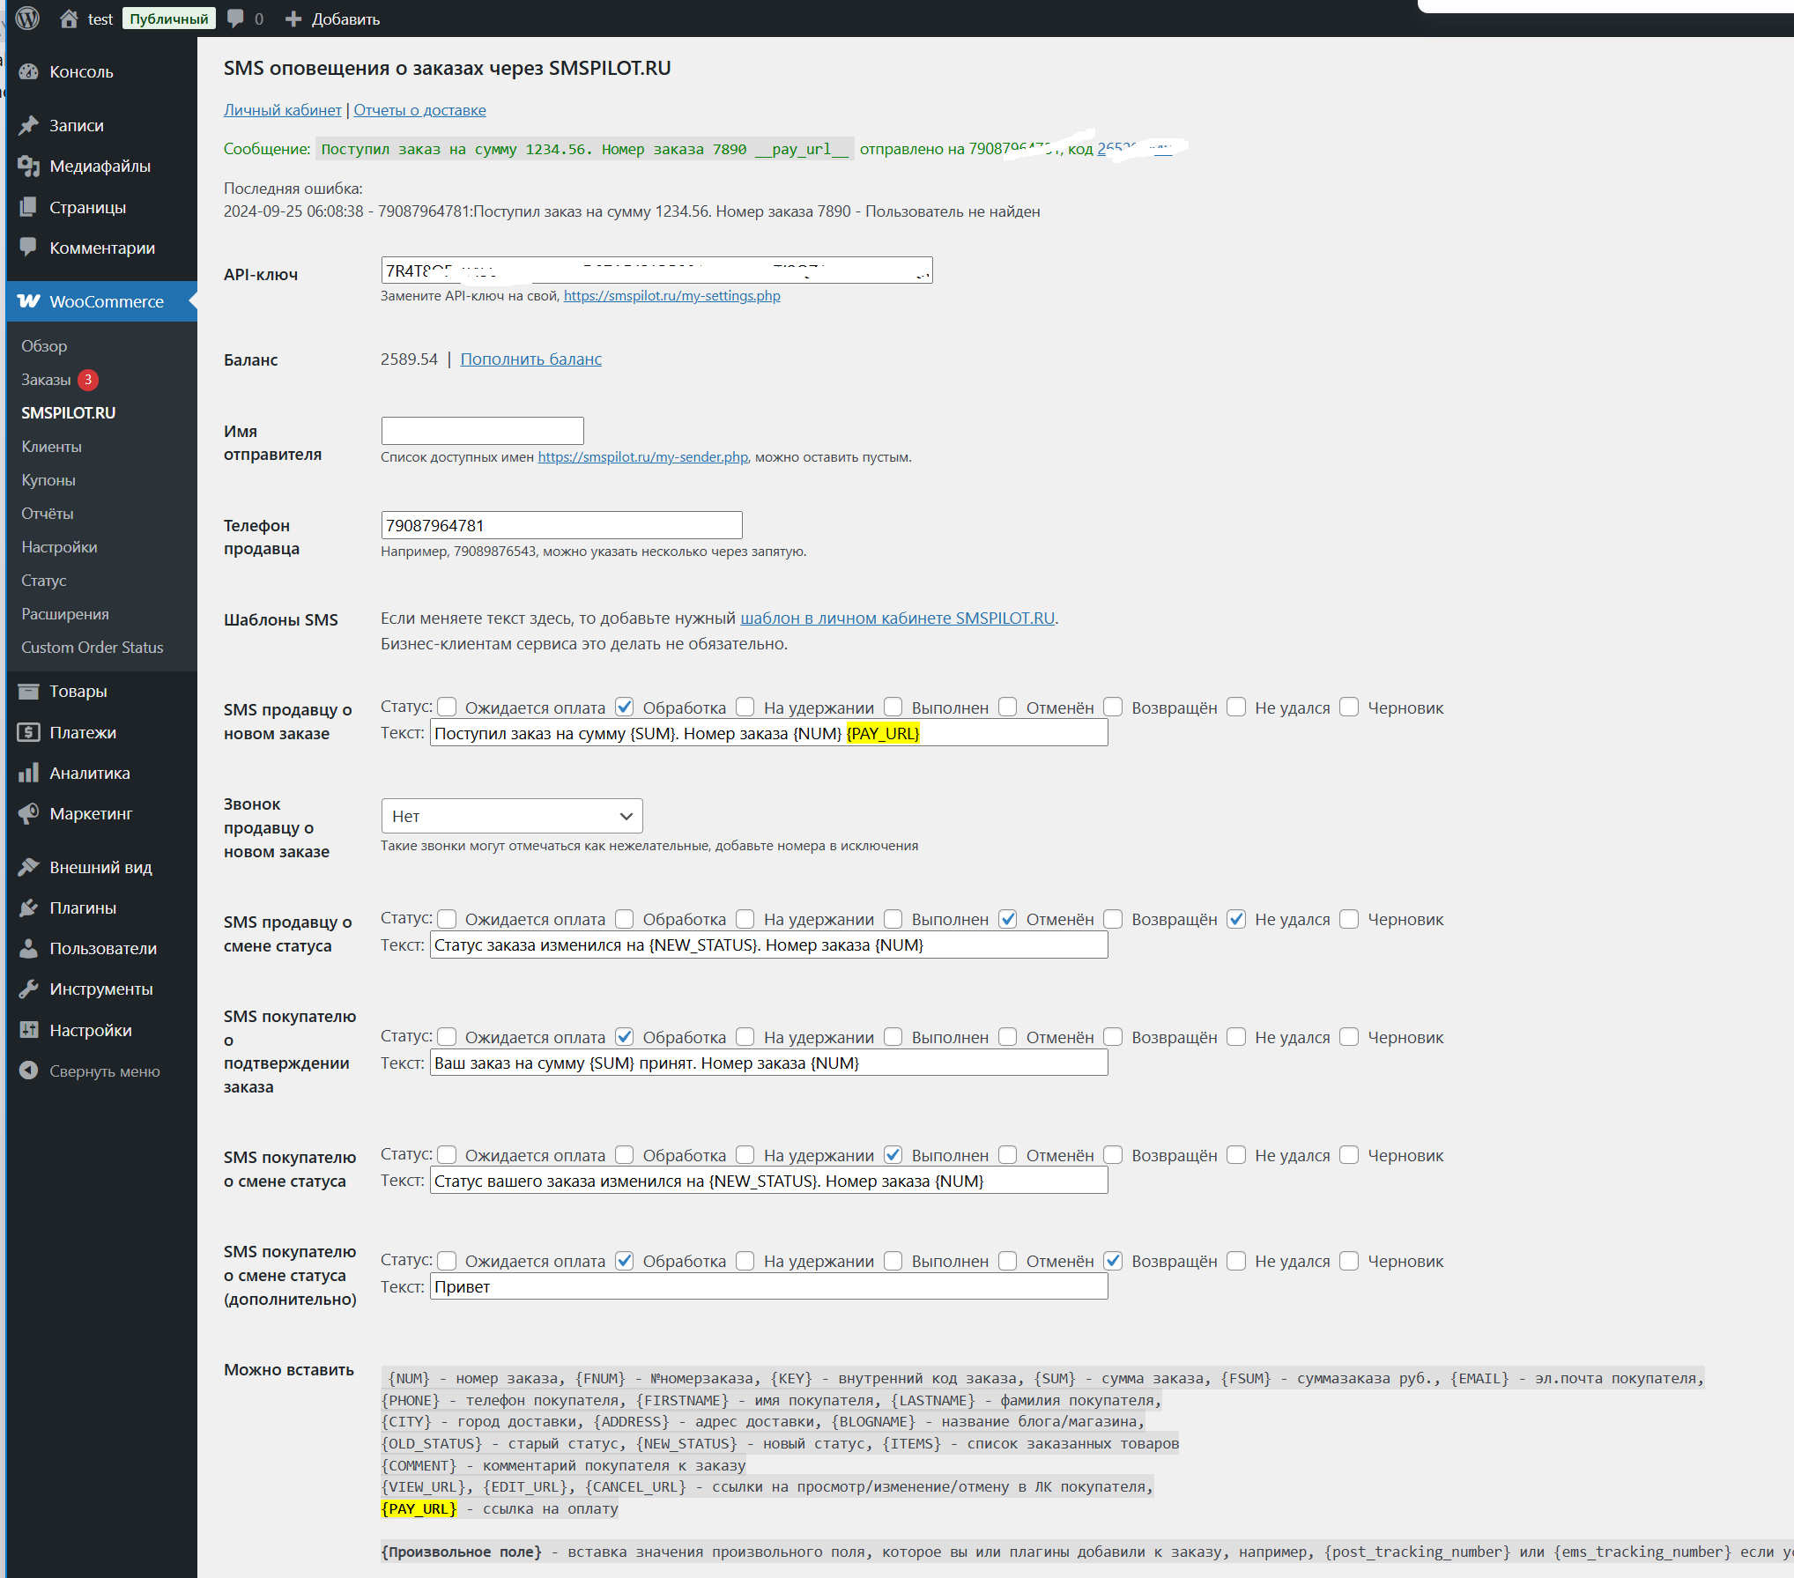Screen dimensions: 1794x1578
Task: Click the WordPress logo icon
Action: coord(27,19)
